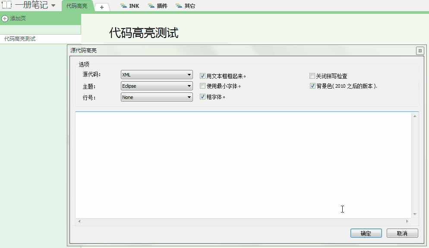Viewport: 429px width, 248px height.
Task: Open the 其它 section tab
Action: coord(185,6)
